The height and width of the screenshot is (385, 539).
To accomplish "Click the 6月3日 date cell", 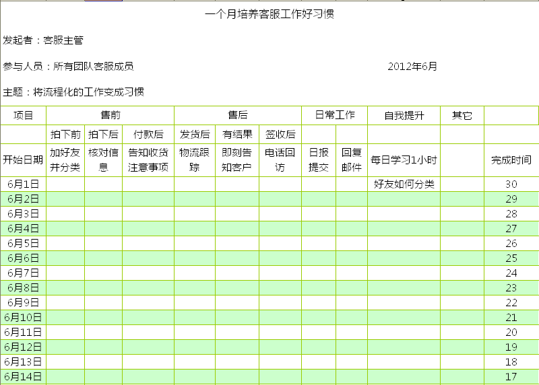I will click(x=23, y=214).
